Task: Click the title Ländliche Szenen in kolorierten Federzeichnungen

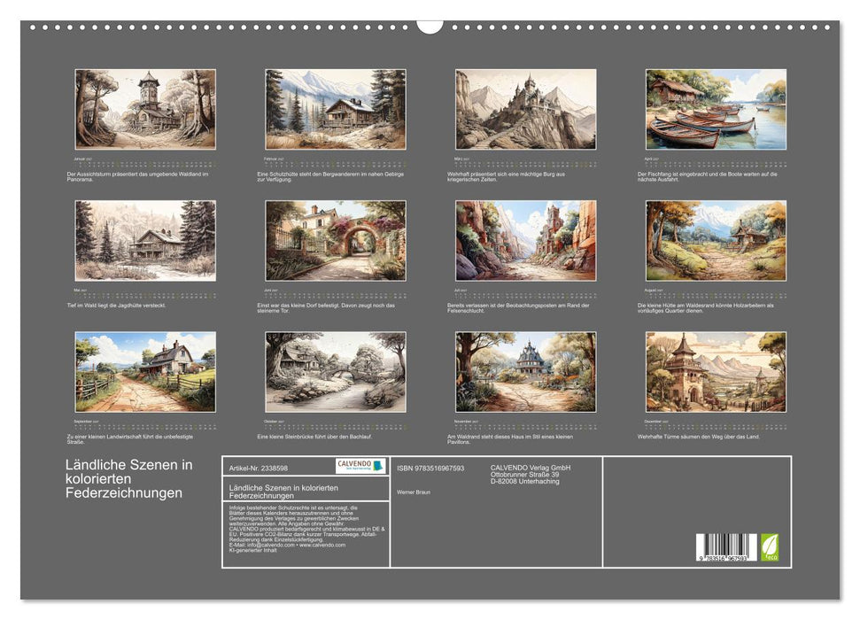Action: click(x=129, y=478)
